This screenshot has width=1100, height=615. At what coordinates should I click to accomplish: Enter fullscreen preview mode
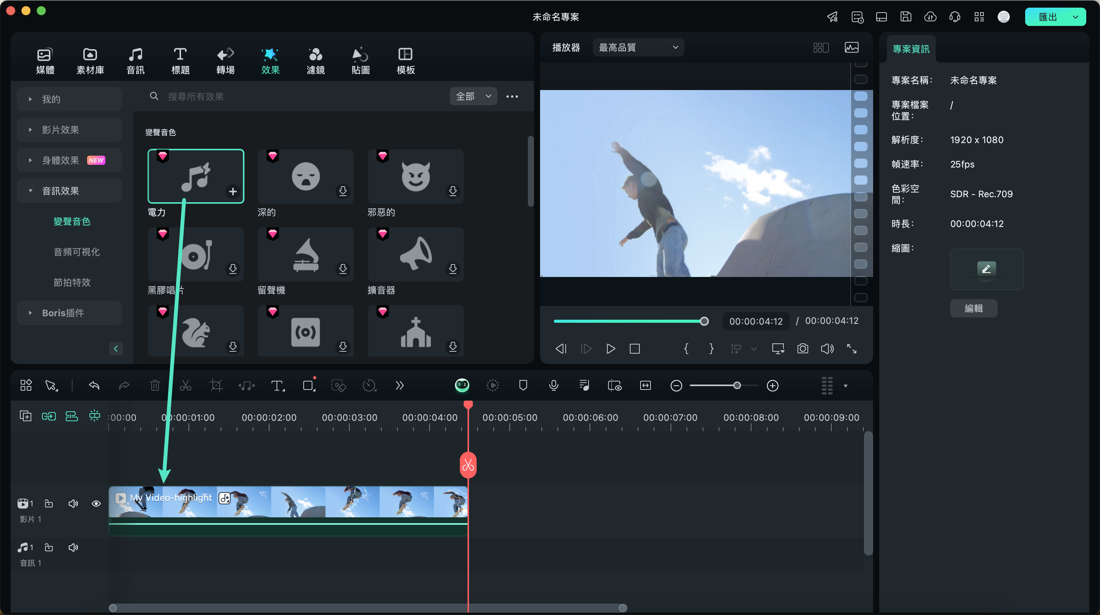851,348
